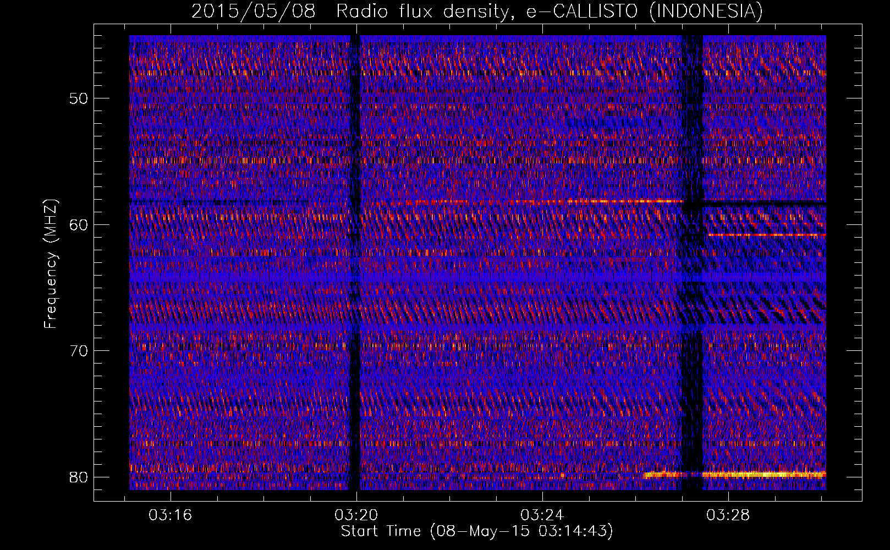Screen dimensions: 890x550
Task: Click the dark vertical data gap at 03:20
Action: pos(355,263)
